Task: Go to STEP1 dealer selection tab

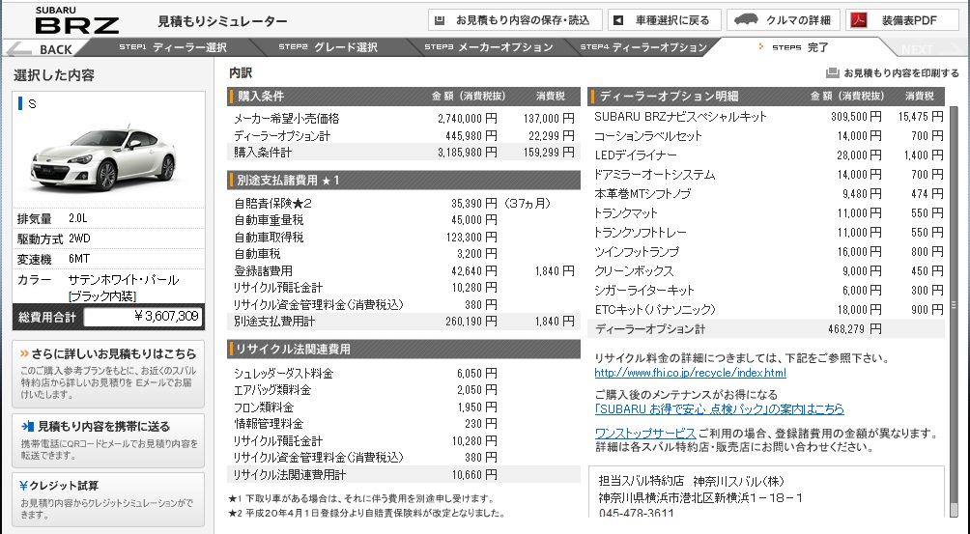Action: tap(173, 47)
